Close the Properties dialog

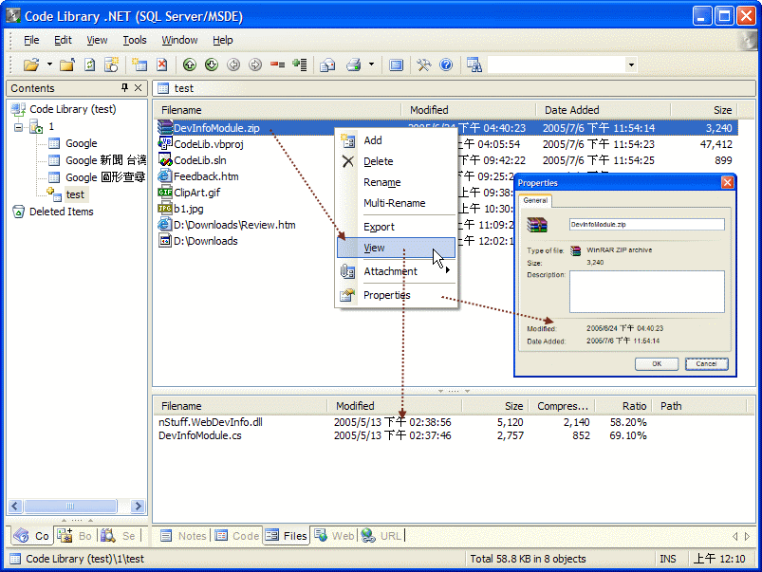(x=727, y=182)
